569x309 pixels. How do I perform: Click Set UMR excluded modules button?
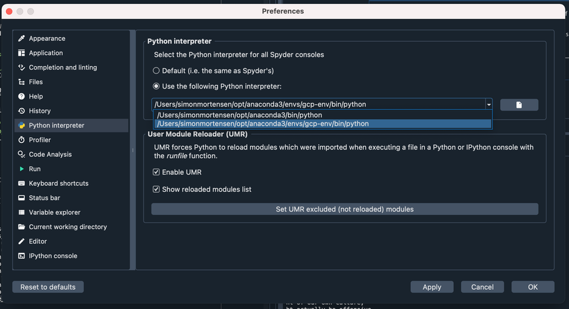[x=344, y=209]
